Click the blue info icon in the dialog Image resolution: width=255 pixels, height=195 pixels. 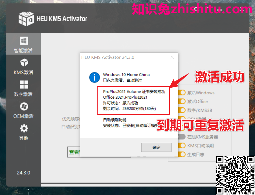[94, 77]
